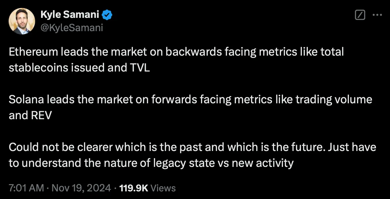This screenshot has height=199, width=390.
Task: Open the @KyleSamani handle link
Action: [x=72, y=28]
